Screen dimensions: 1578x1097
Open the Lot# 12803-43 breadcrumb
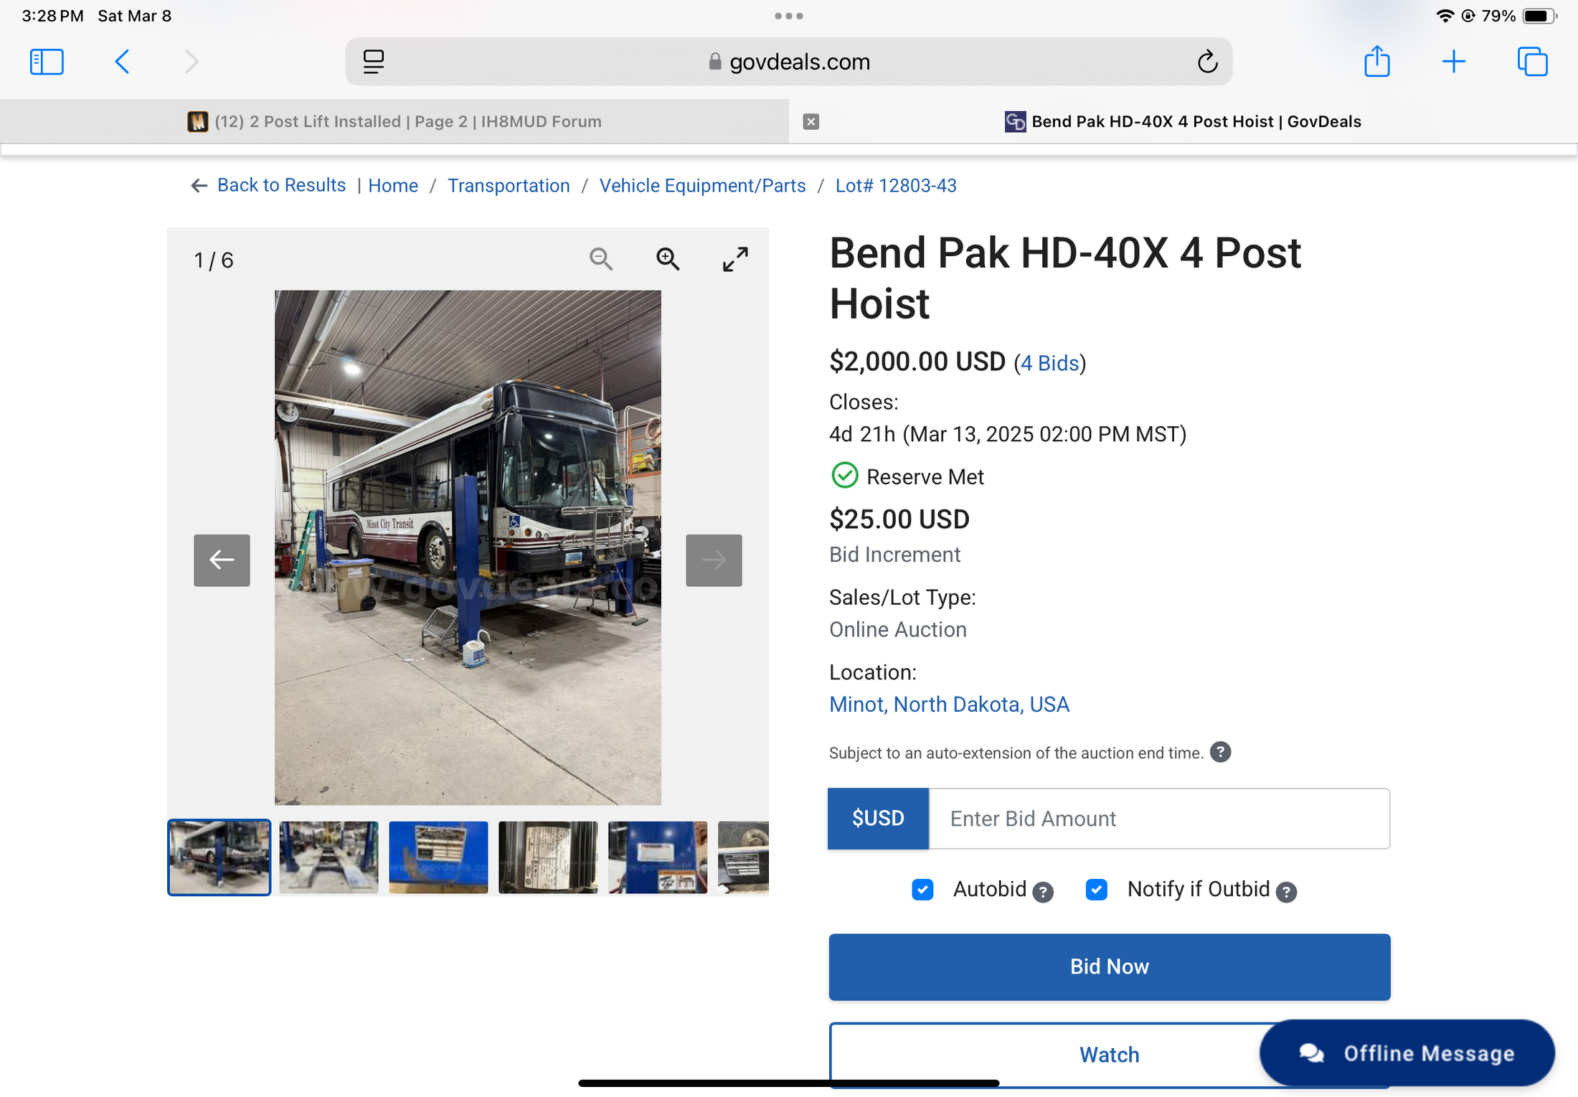(x=896, y=186)
